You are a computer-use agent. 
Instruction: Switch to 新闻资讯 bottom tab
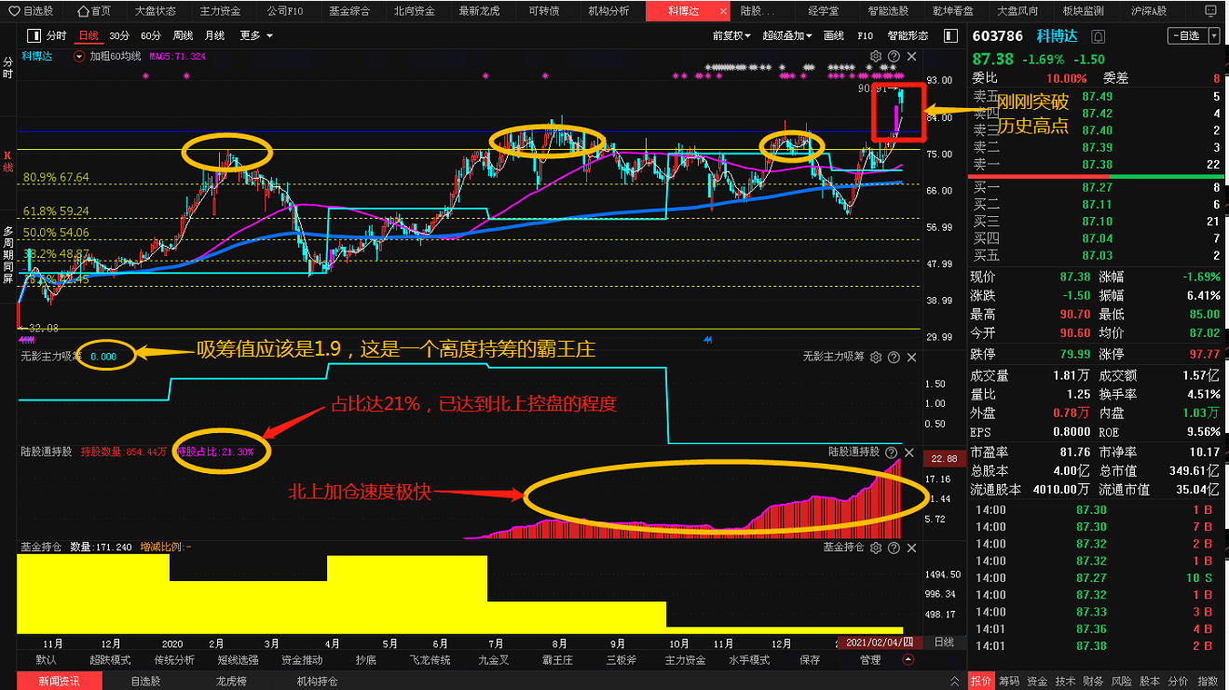click(x=59, y=681)
